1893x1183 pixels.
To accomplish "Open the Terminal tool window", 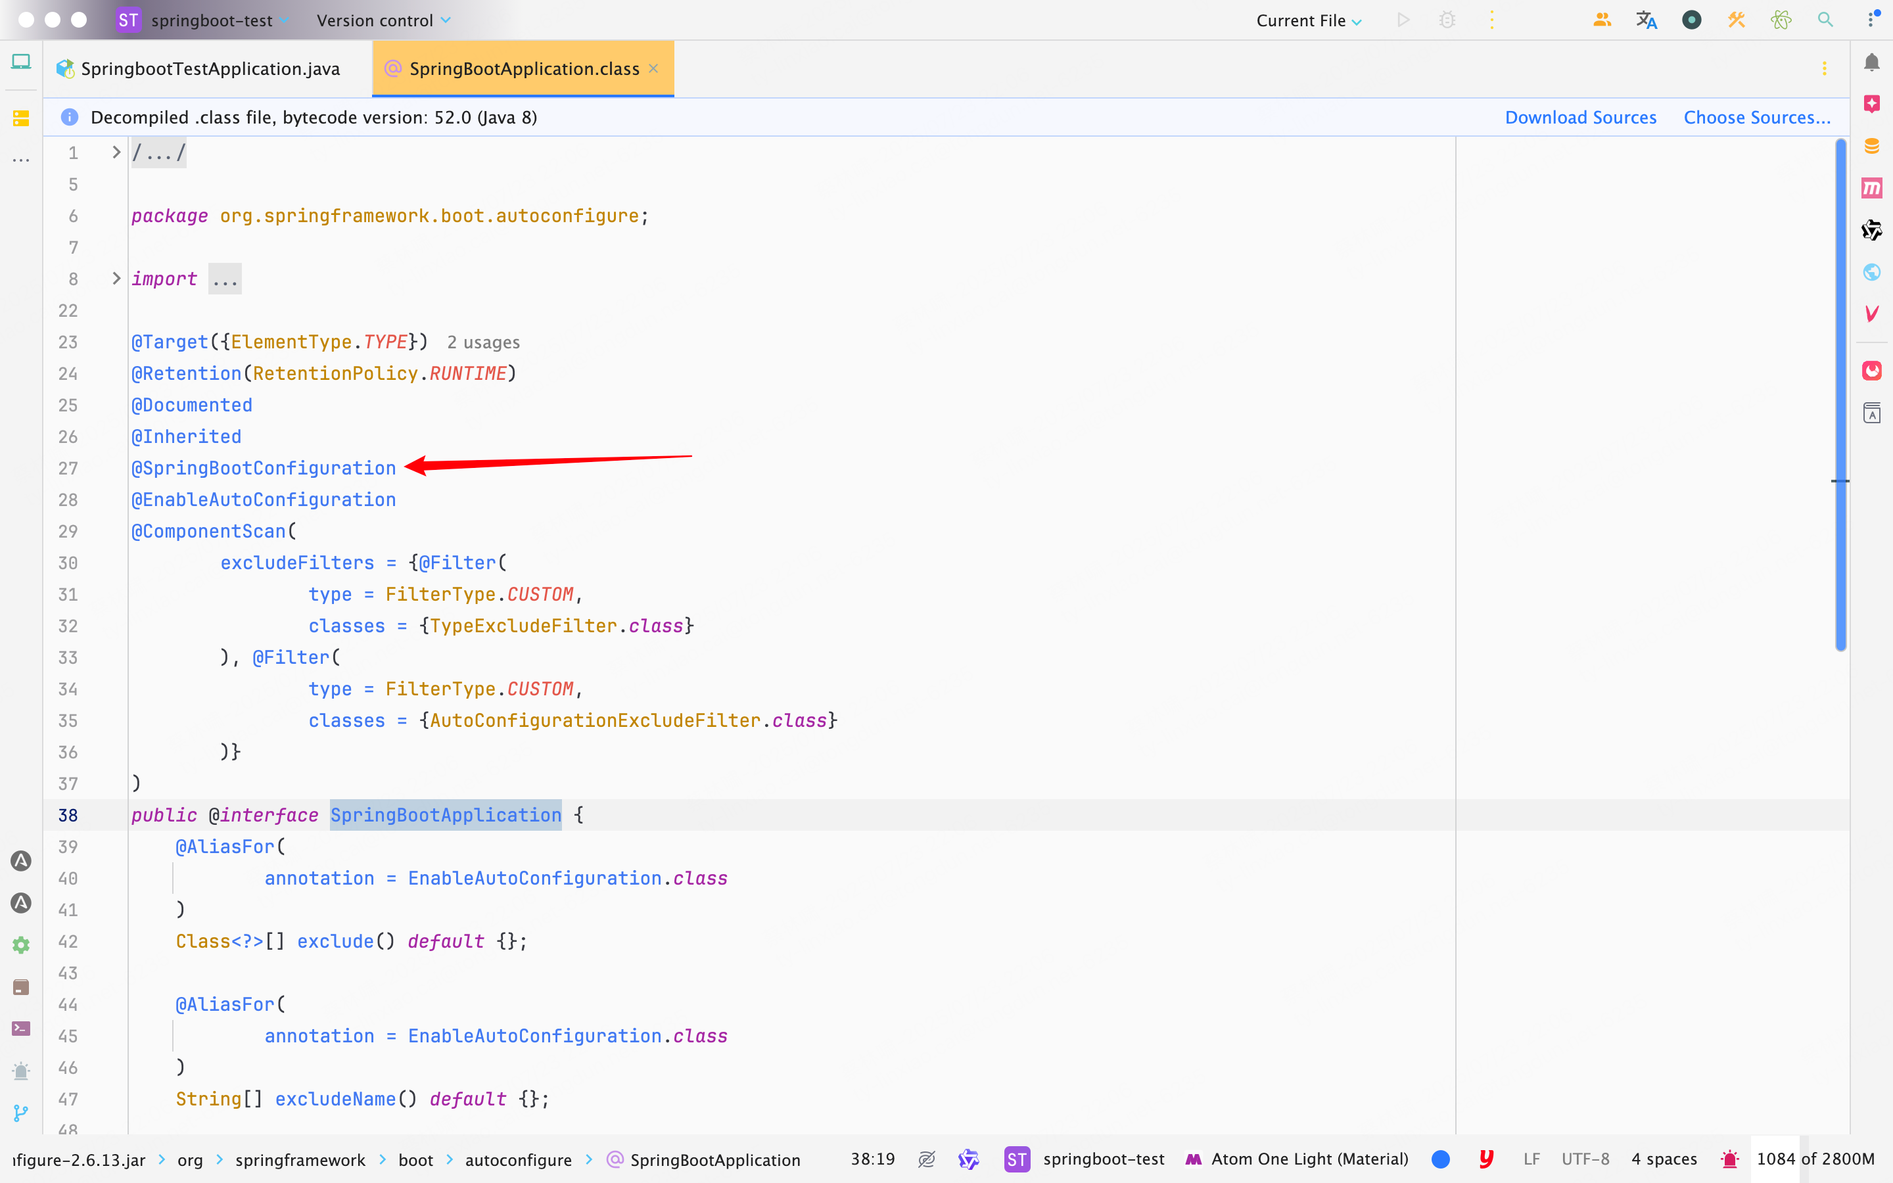I will pyautogui.click(x=21, y=1028).
